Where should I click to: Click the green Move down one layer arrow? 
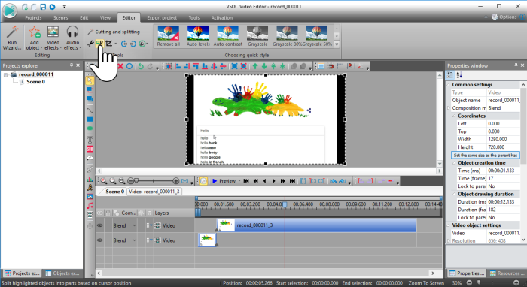pos(264,66)
